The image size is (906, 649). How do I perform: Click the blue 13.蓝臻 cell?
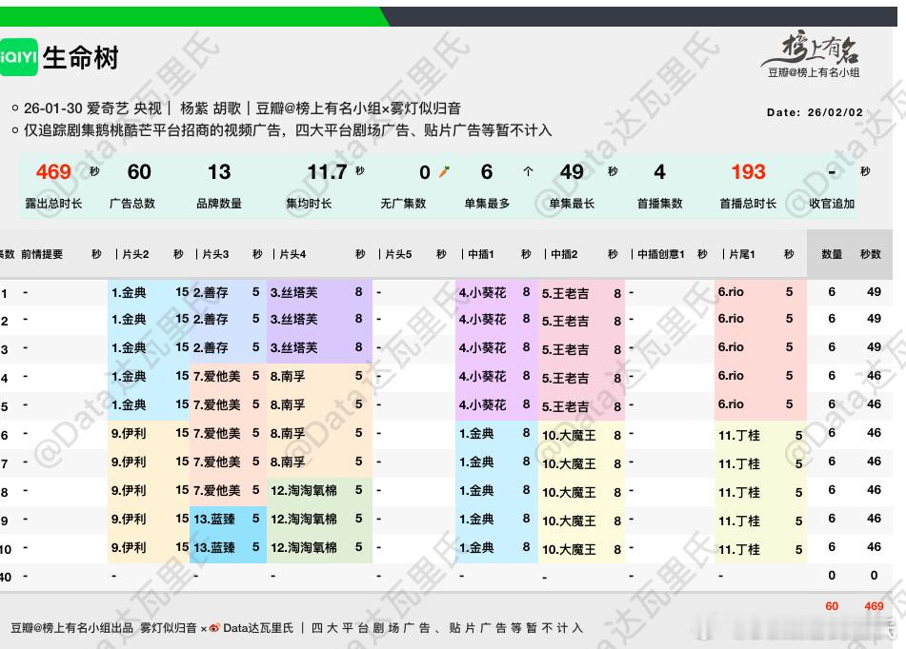tap(214, 521)
